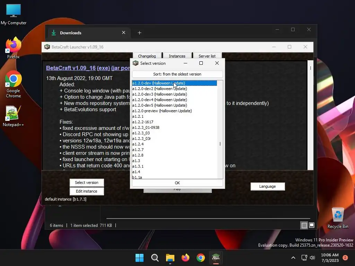Close the Downloads tab
Image resolution: width=355 pixels, height=266 pixels.
[124, 33]
